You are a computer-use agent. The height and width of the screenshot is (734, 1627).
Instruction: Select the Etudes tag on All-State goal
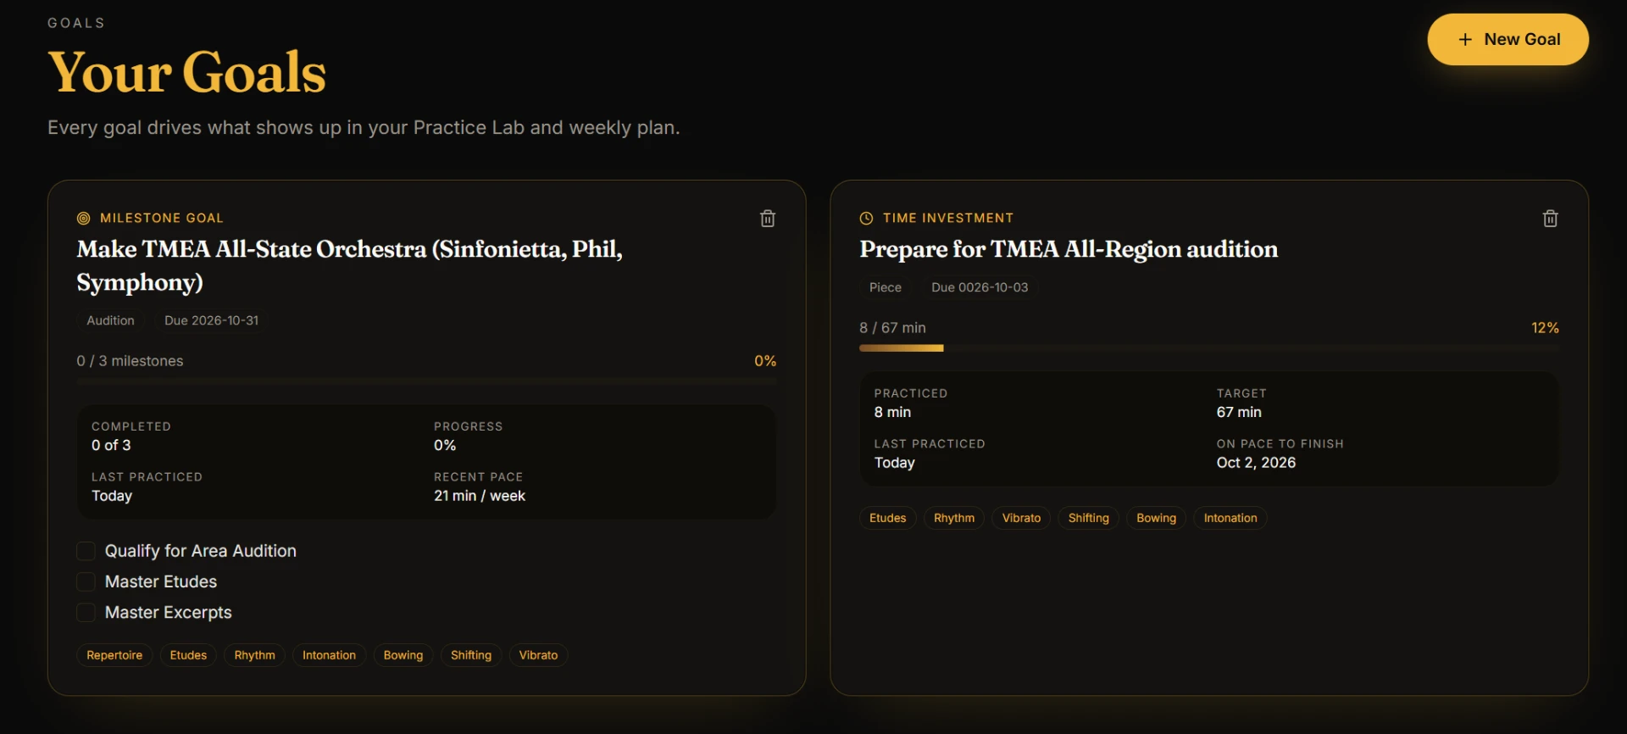(x=188, y=655)
